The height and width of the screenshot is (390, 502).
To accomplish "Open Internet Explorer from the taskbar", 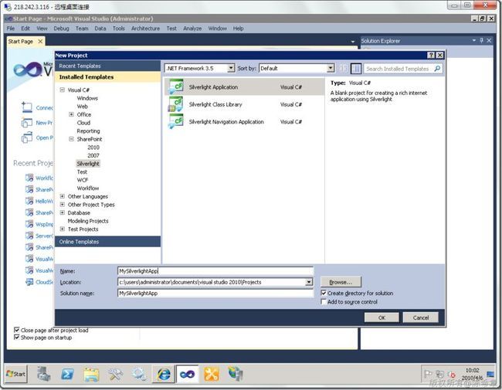I will tap(164, 374).
